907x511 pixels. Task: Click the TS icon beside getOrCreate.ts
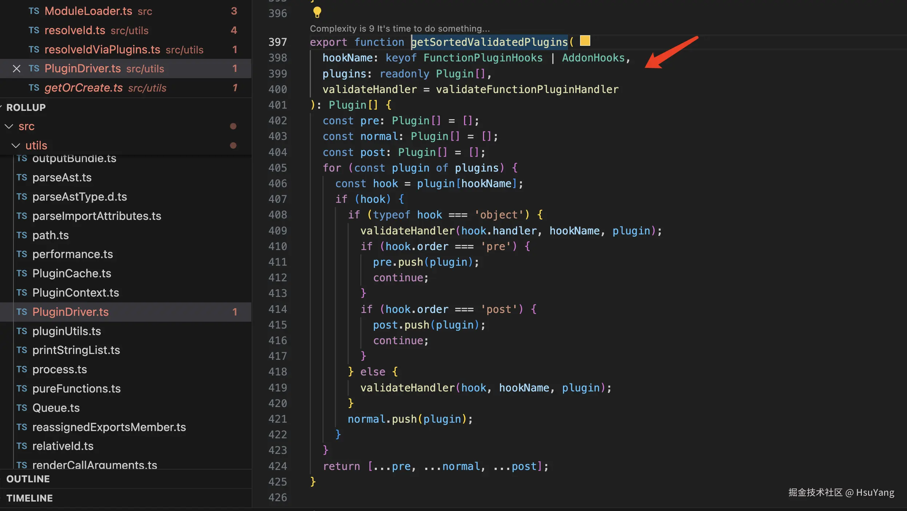tap(34, 88)
